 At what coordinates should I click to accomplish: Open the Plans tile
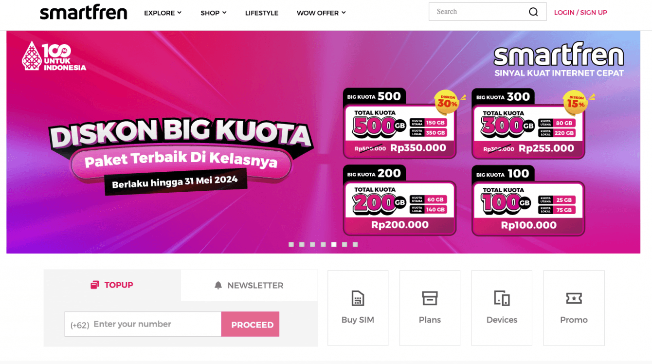tap(430, 308)
